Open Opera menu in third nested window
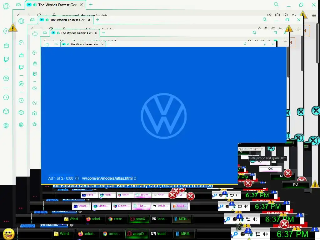The width and height of the screenshot is (320, 240). (x=35, y=34)
